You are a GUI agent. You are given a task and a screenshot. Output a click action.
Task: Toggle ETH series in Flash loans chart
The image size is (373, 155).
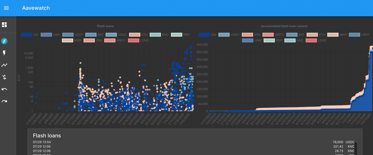click(x=138, y=35)
